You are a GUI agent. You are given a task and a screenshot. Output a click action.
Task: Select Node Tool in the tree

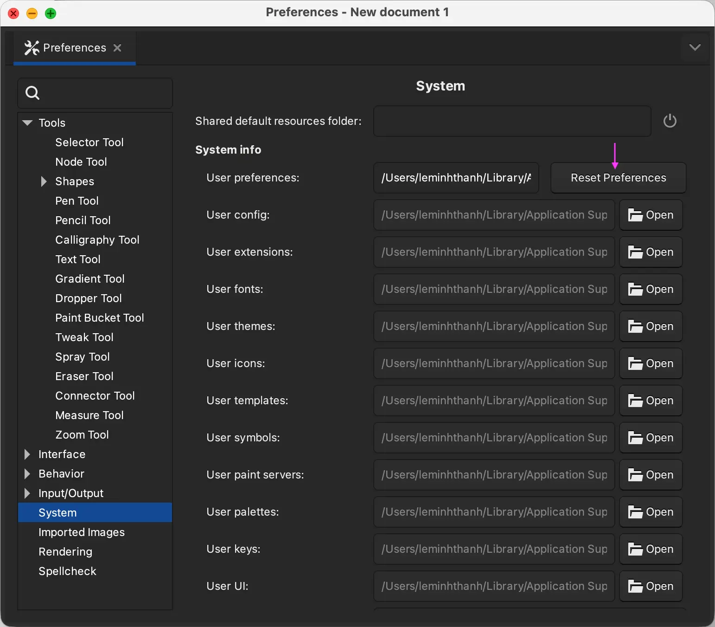tap(81, 162)
